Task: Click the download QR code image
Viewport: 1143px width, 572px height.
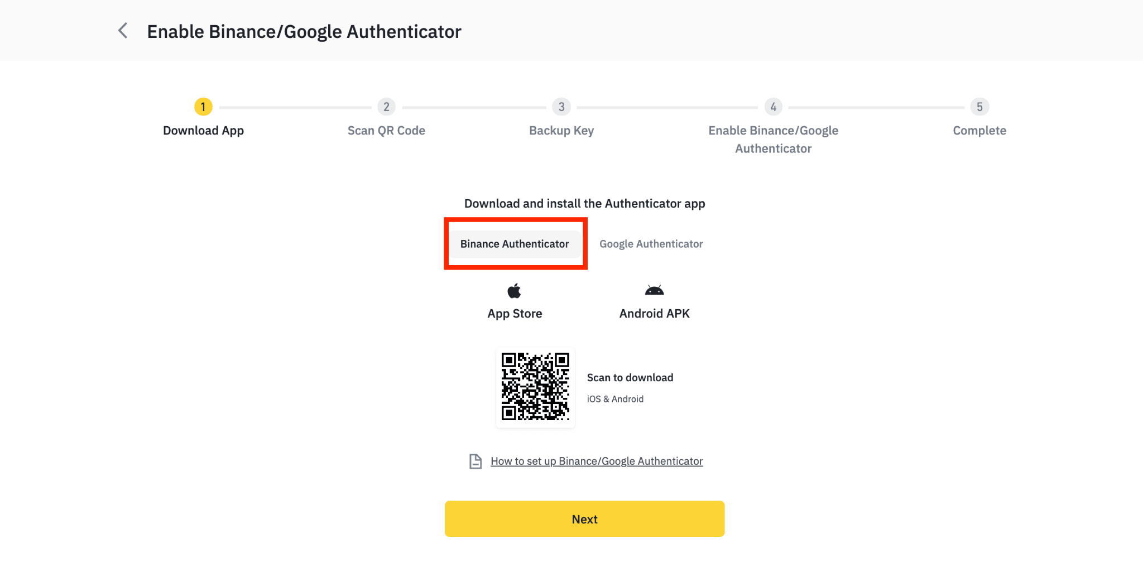Action: tap(535, 386)
